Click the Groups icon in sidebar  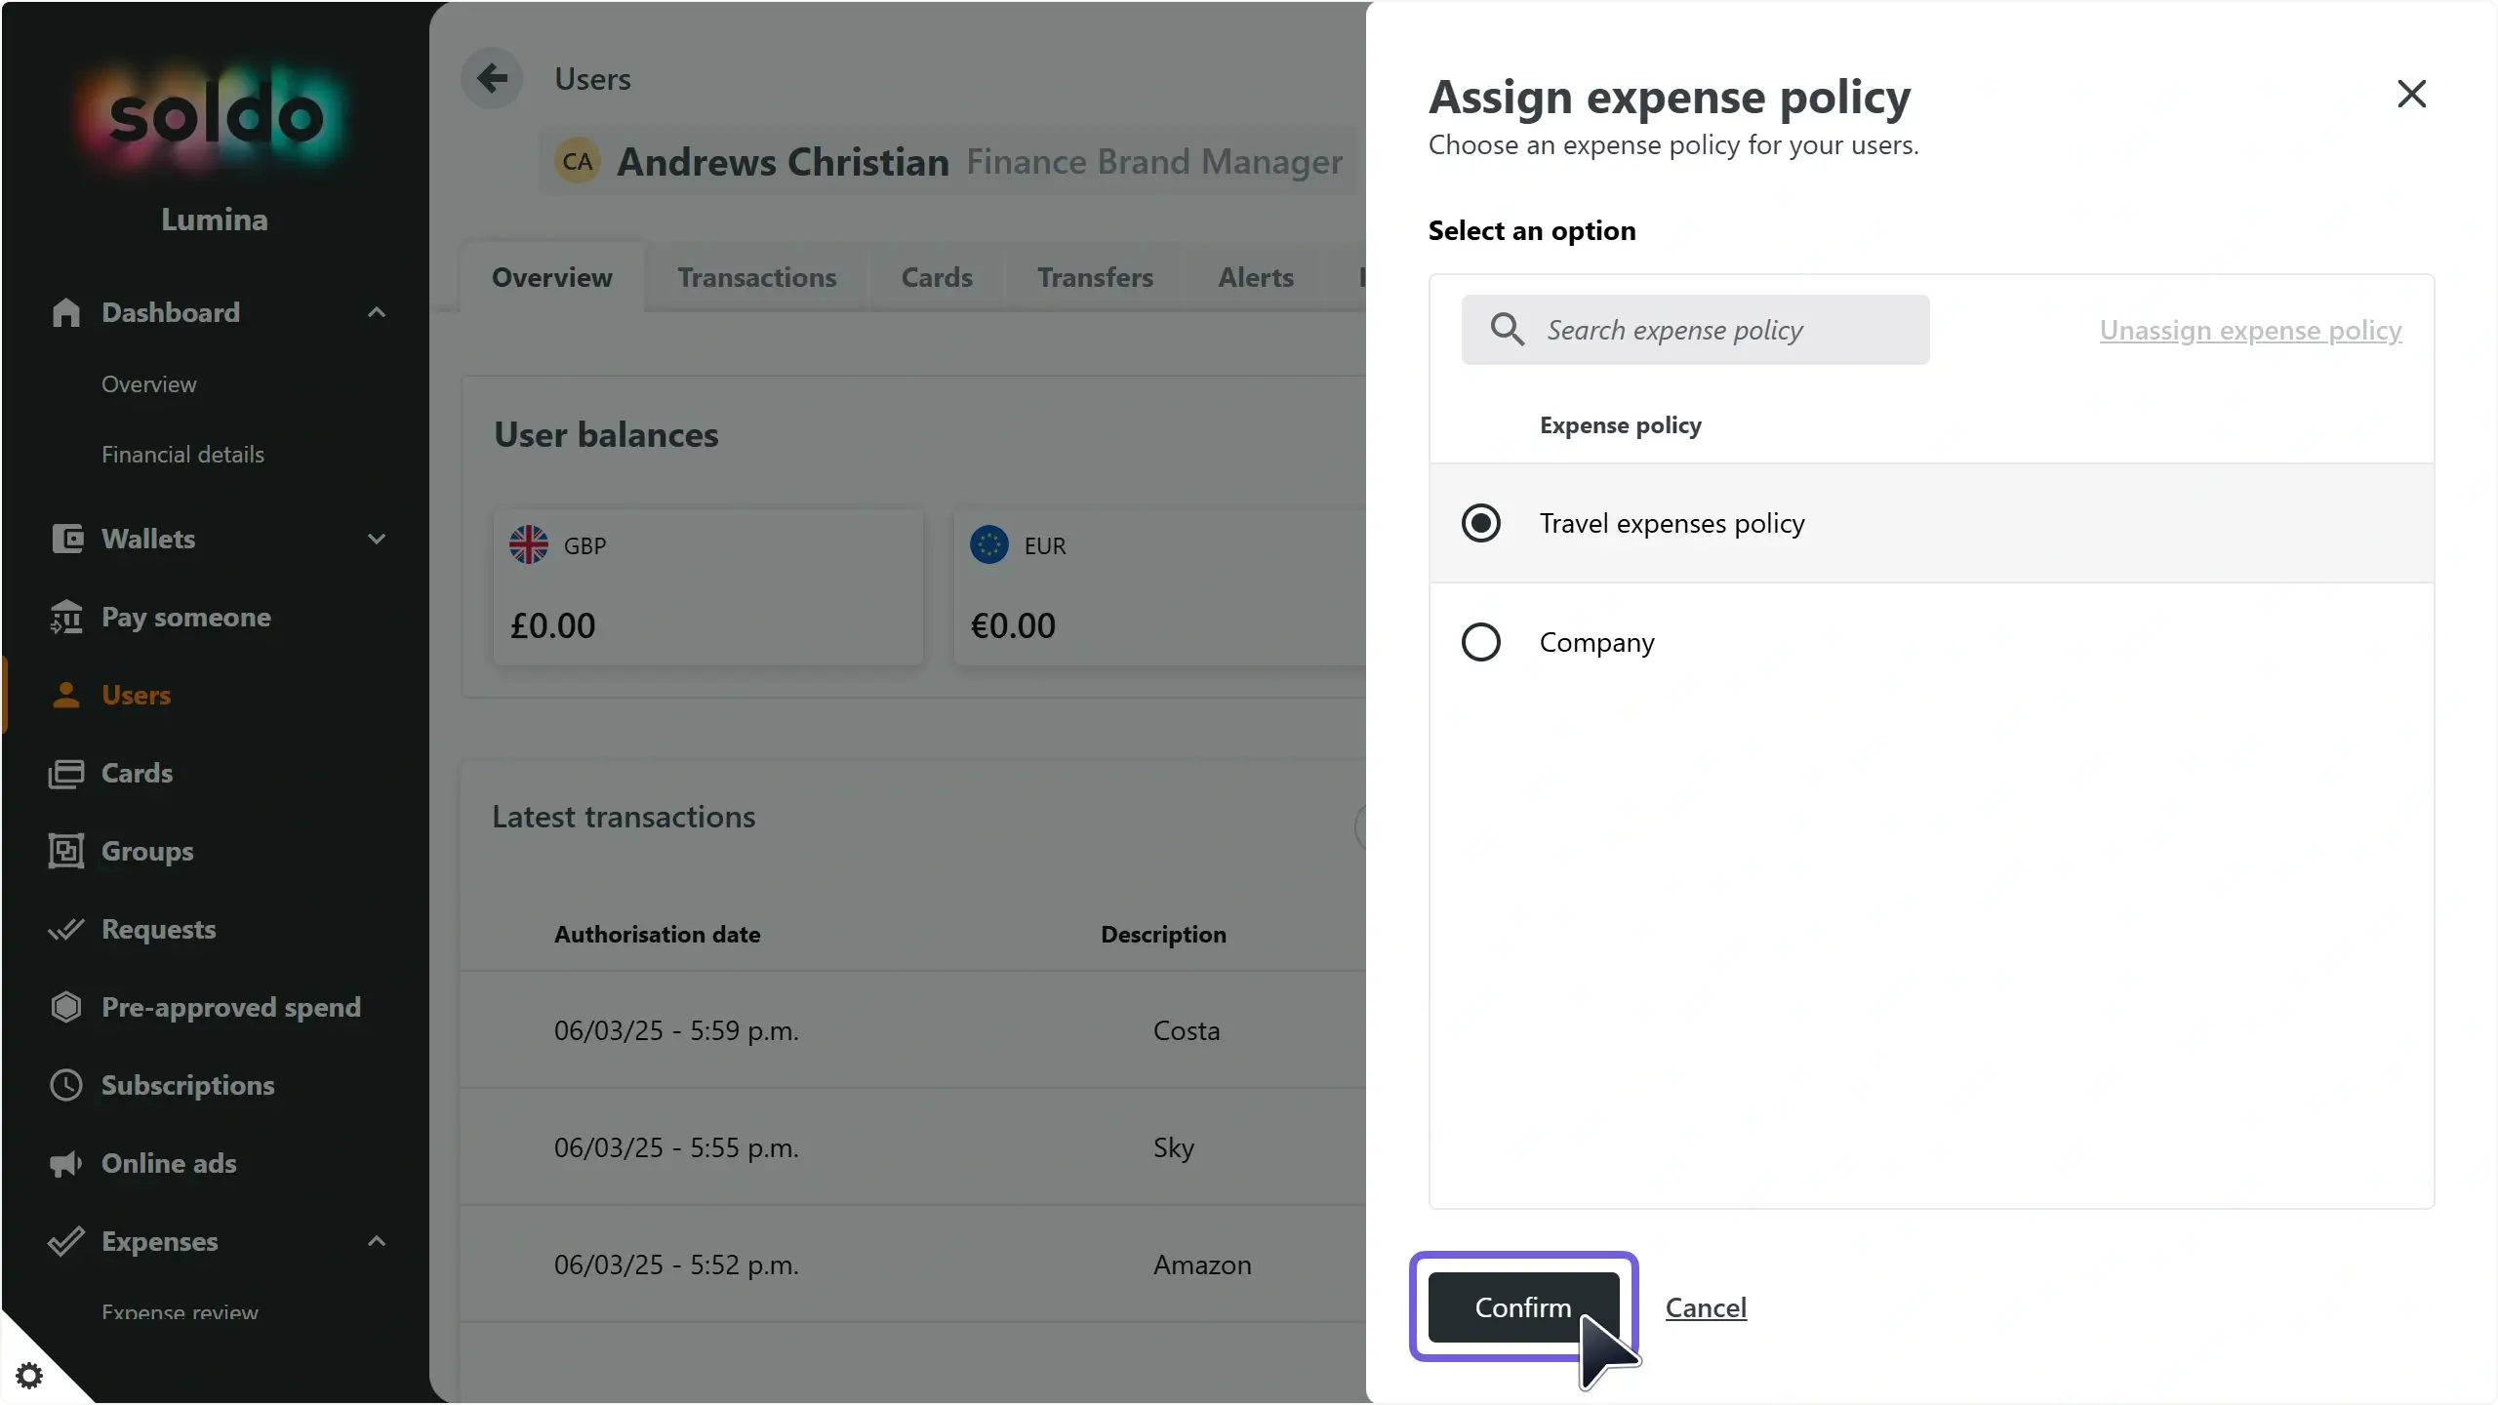[66, 851]
